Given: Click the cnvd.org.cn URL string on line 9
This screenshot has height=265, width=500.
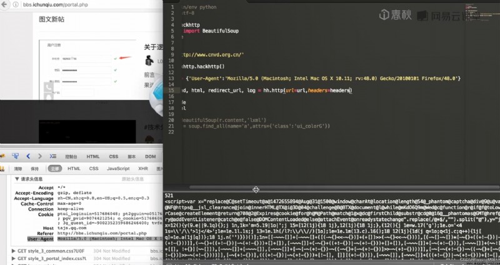Looking at the screenshot, I should pyautogui.click(x=212, y=55).
